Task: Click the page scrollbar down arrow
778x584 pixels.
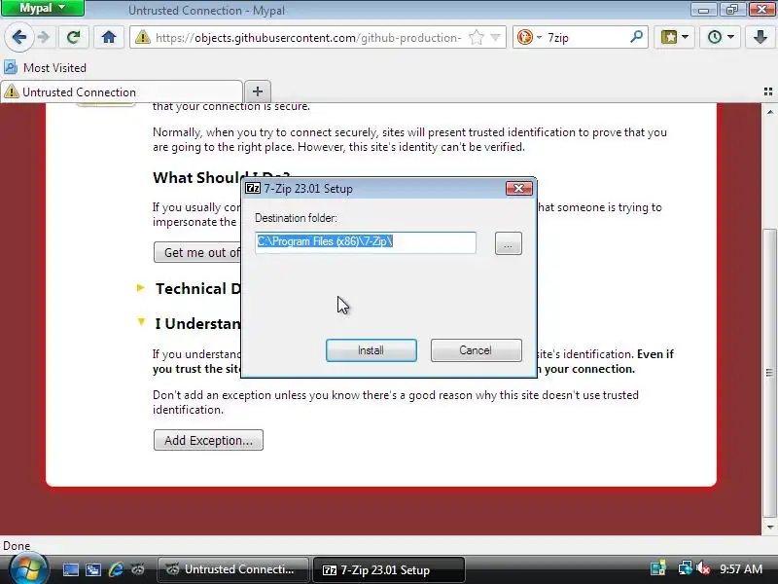Action: 769,528
